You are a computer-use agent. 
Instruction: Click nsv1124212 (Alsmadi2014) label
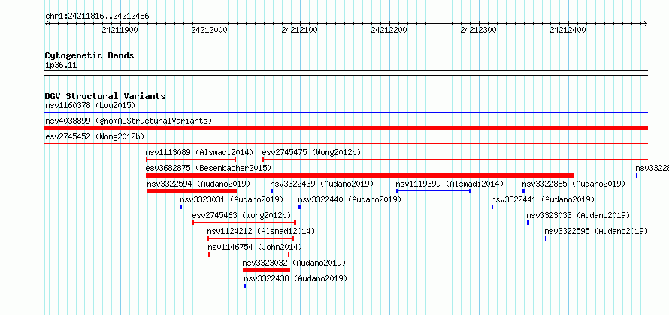261,231
